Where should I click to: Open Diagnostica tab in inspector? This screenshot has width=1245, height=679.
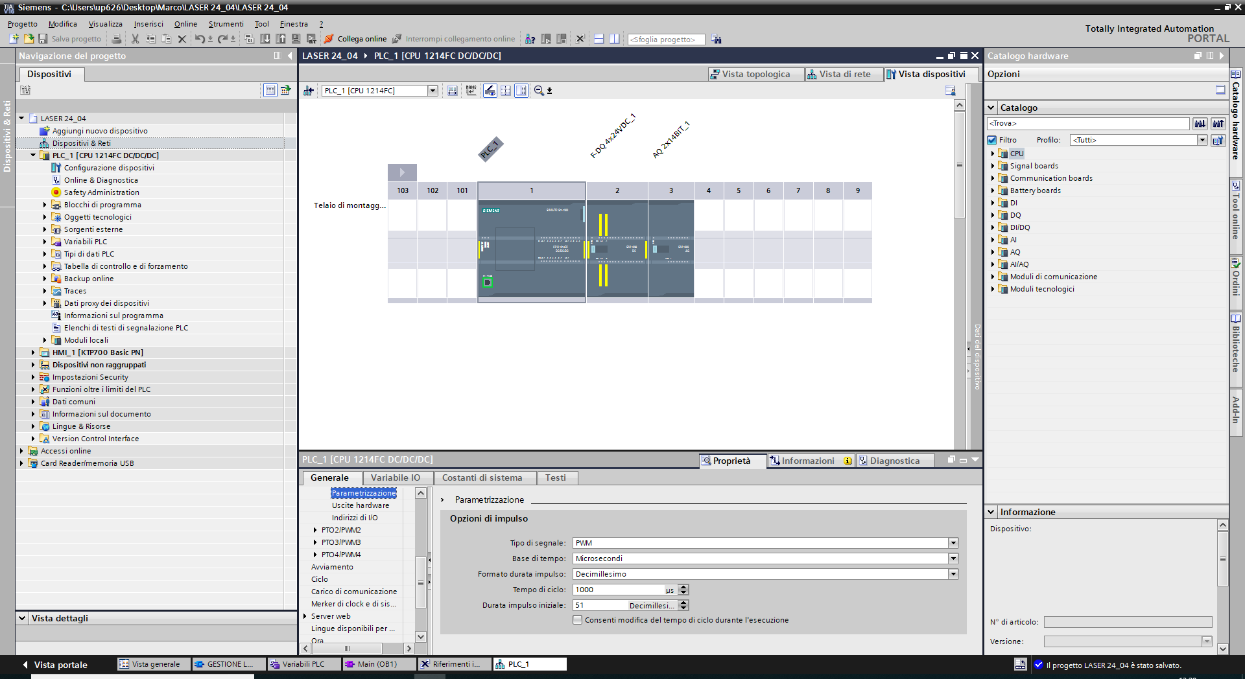[895, 461]
